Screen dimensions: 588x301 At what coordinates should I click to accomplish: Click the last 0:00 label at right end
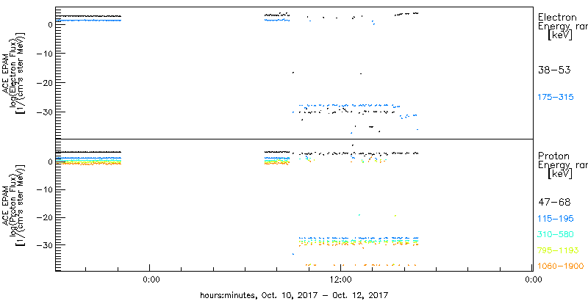pos(533,279)
